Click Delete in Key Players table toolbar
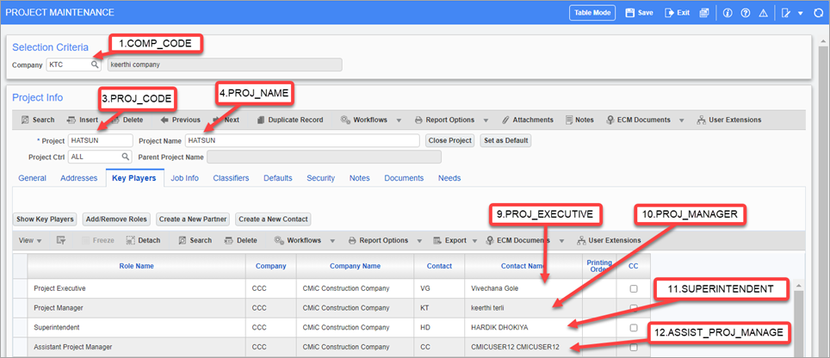 tap(241, 240)
